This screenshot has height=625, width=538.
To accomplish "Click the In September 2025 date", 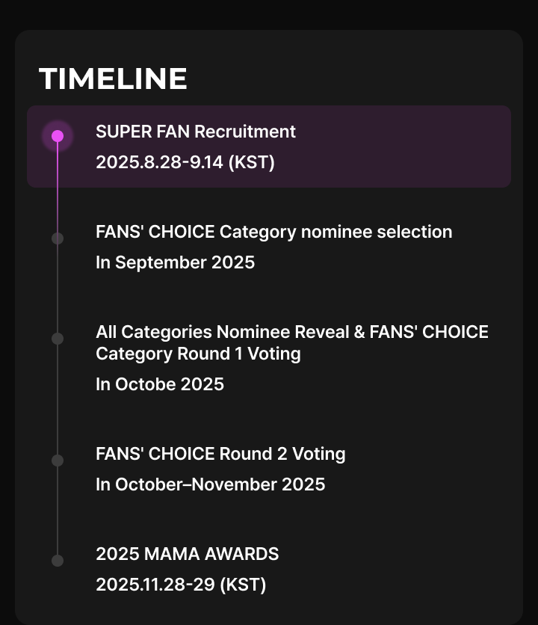I will (x=175, y=262).
